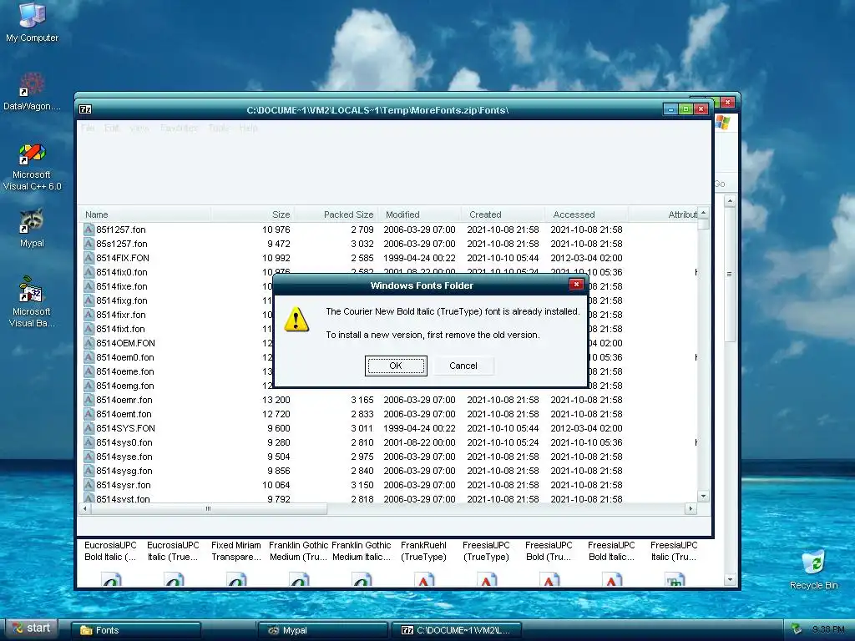Open My Computer desktop icon

(32, 23)
